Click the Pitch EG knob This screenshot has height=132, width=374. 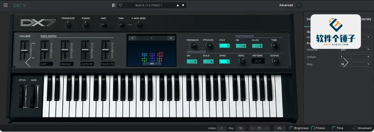(209, 45)
